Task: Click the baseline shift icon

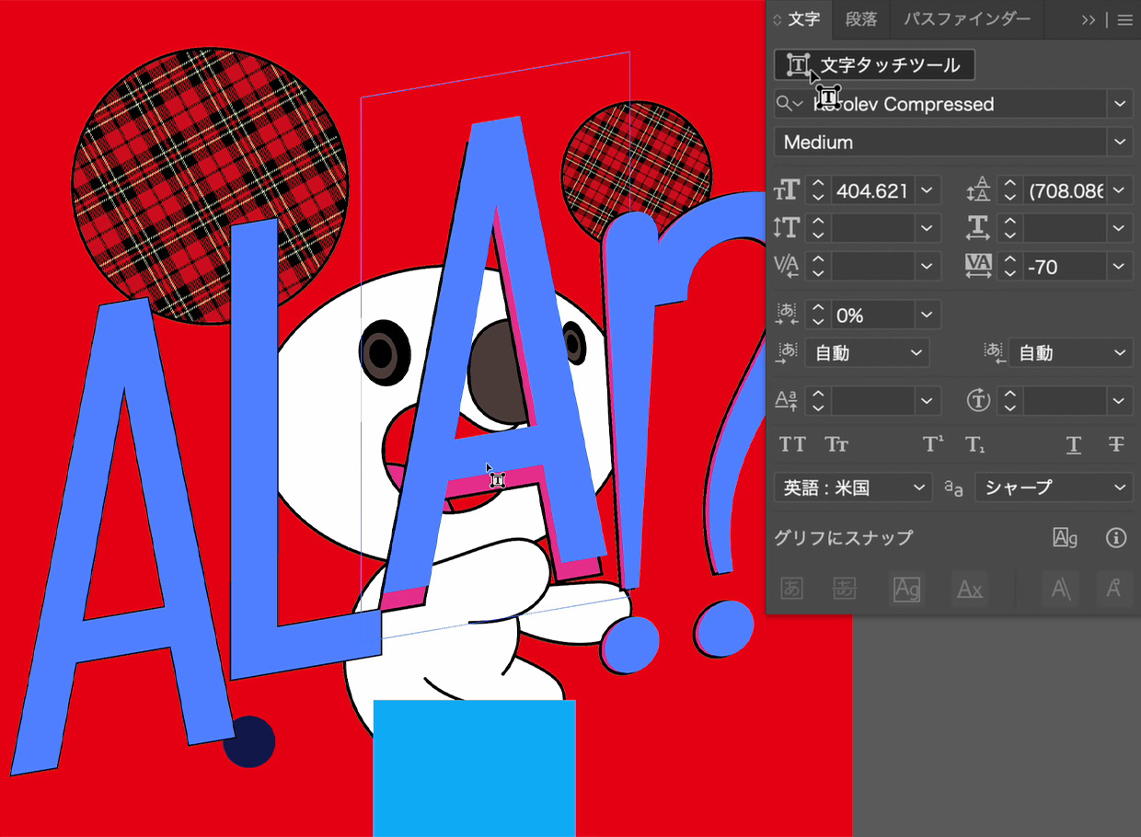Action: click(x=788, y=400)
